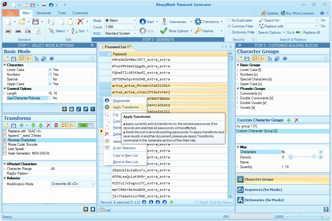Image resolution: width=332 pixels, height=221 pixels.
Task: Move transform down with green down arrow
Action: point(41,125)
